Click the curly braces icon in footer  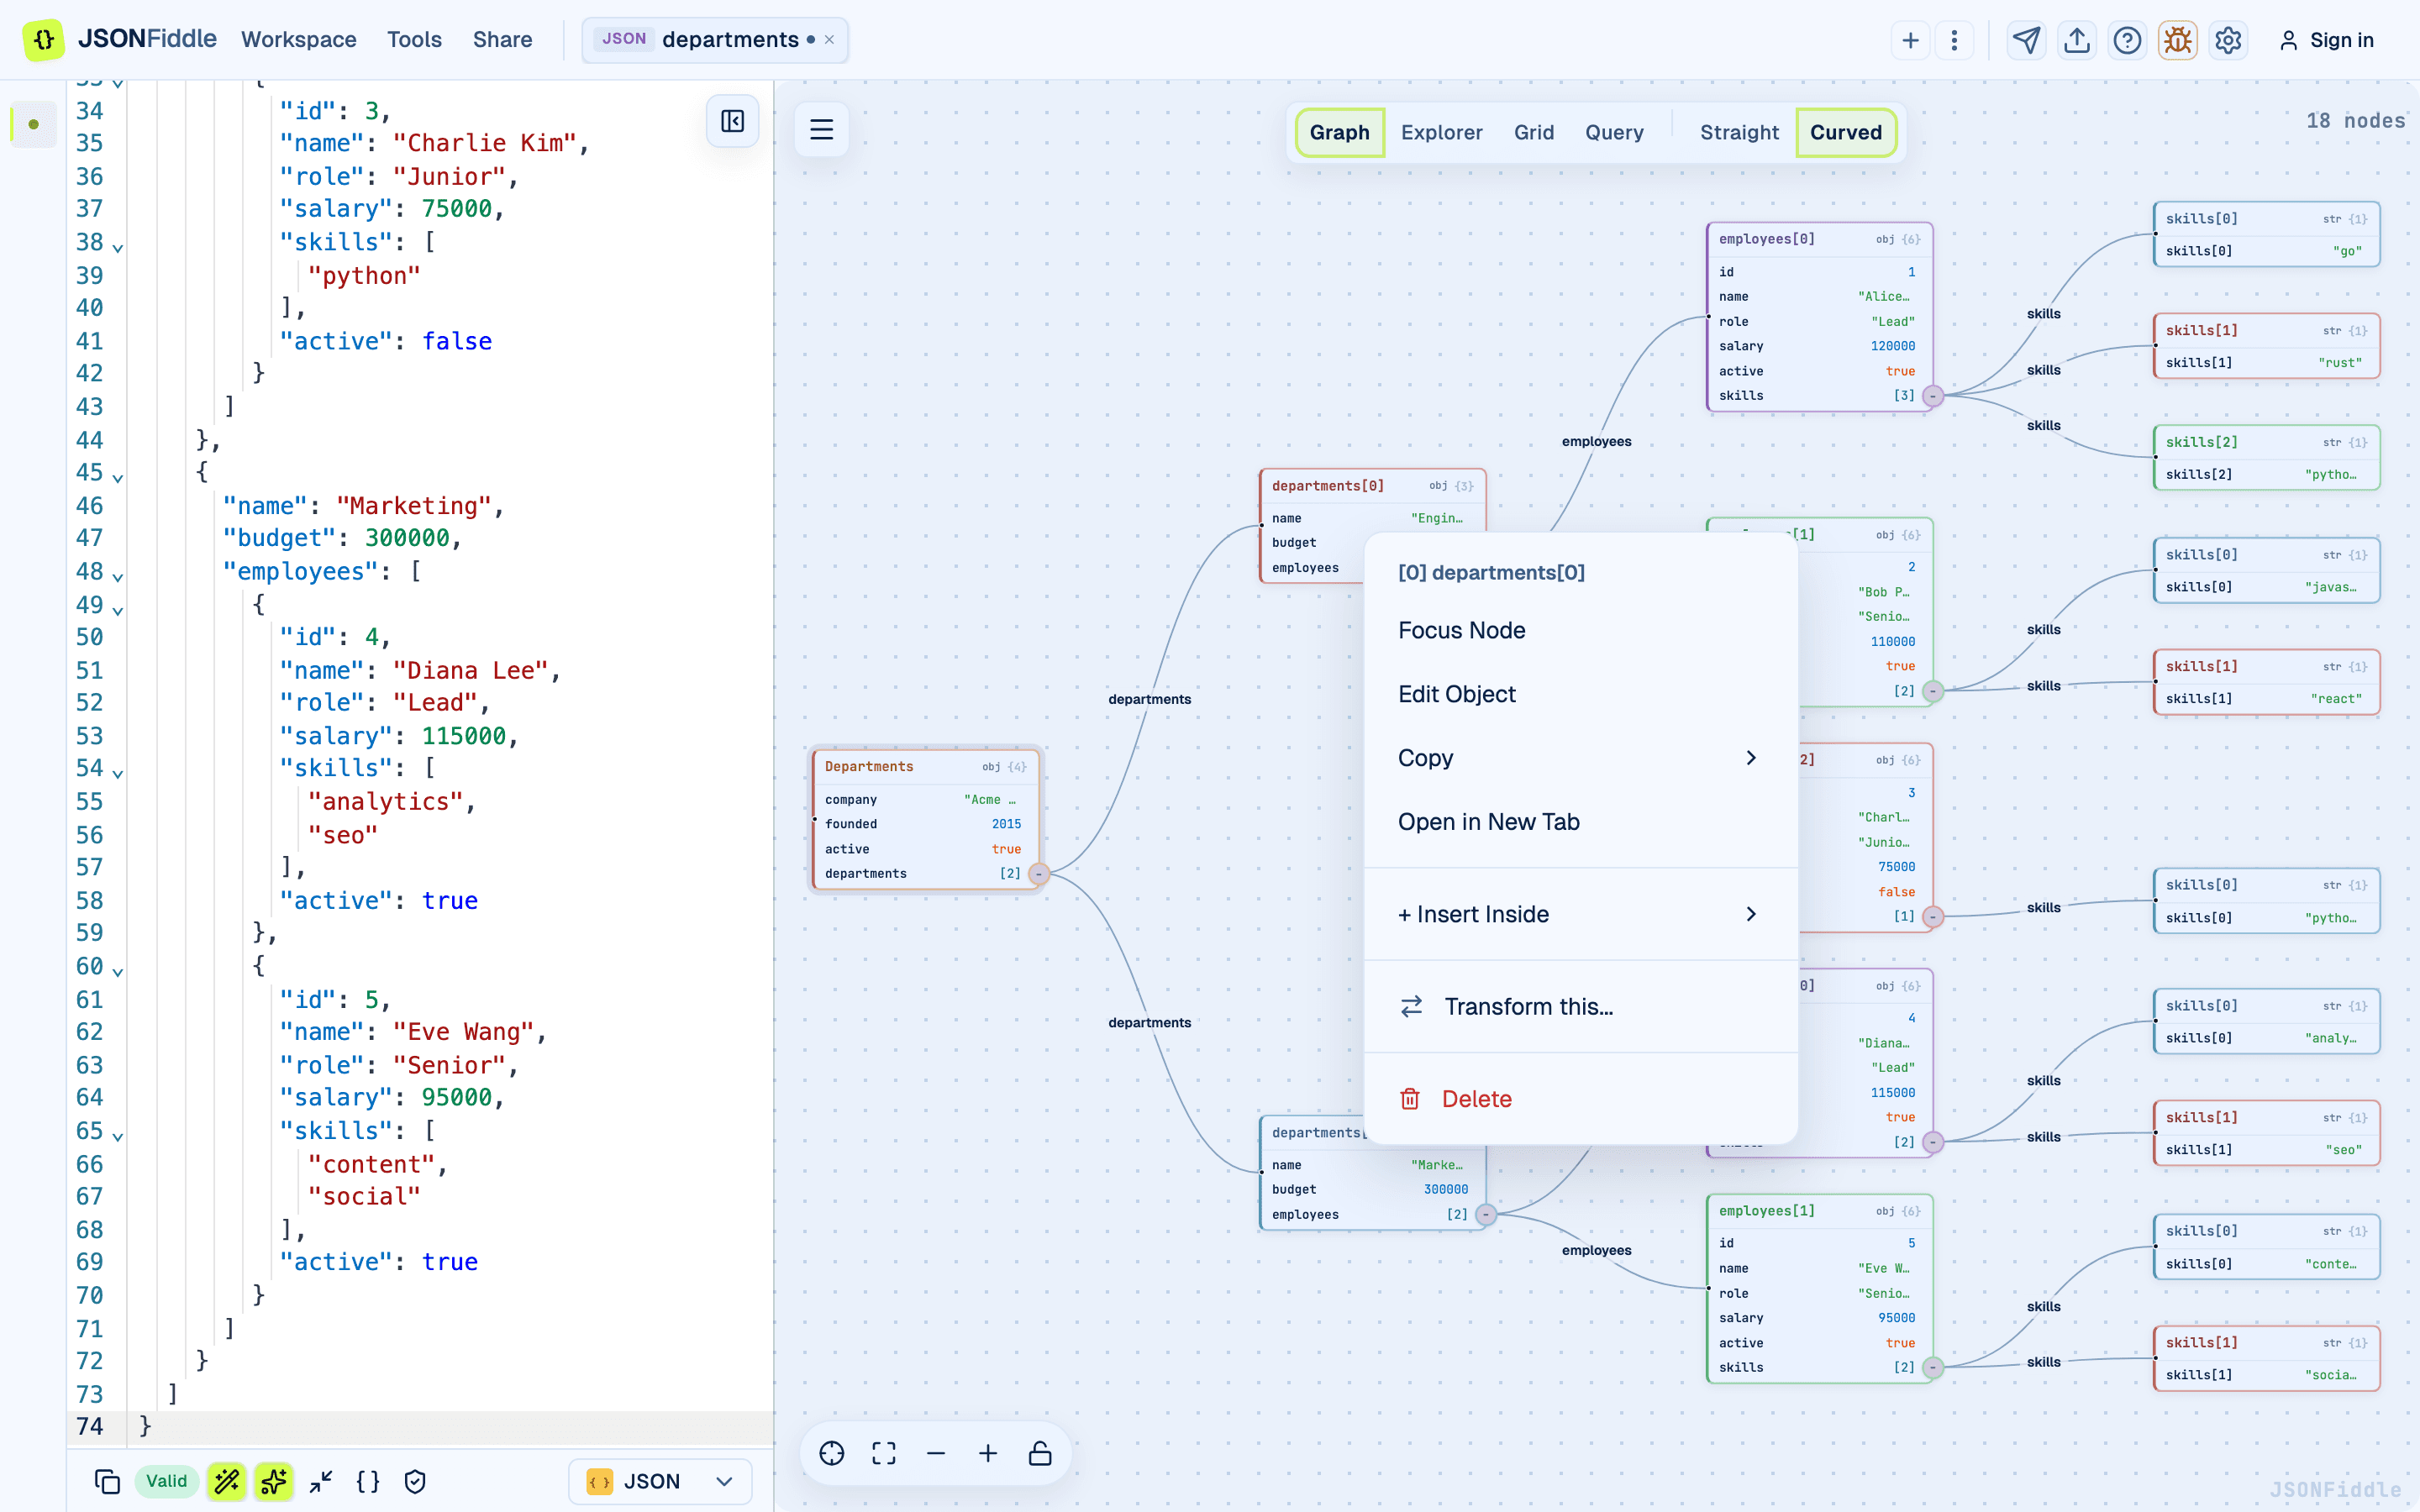pos(368,1481)
